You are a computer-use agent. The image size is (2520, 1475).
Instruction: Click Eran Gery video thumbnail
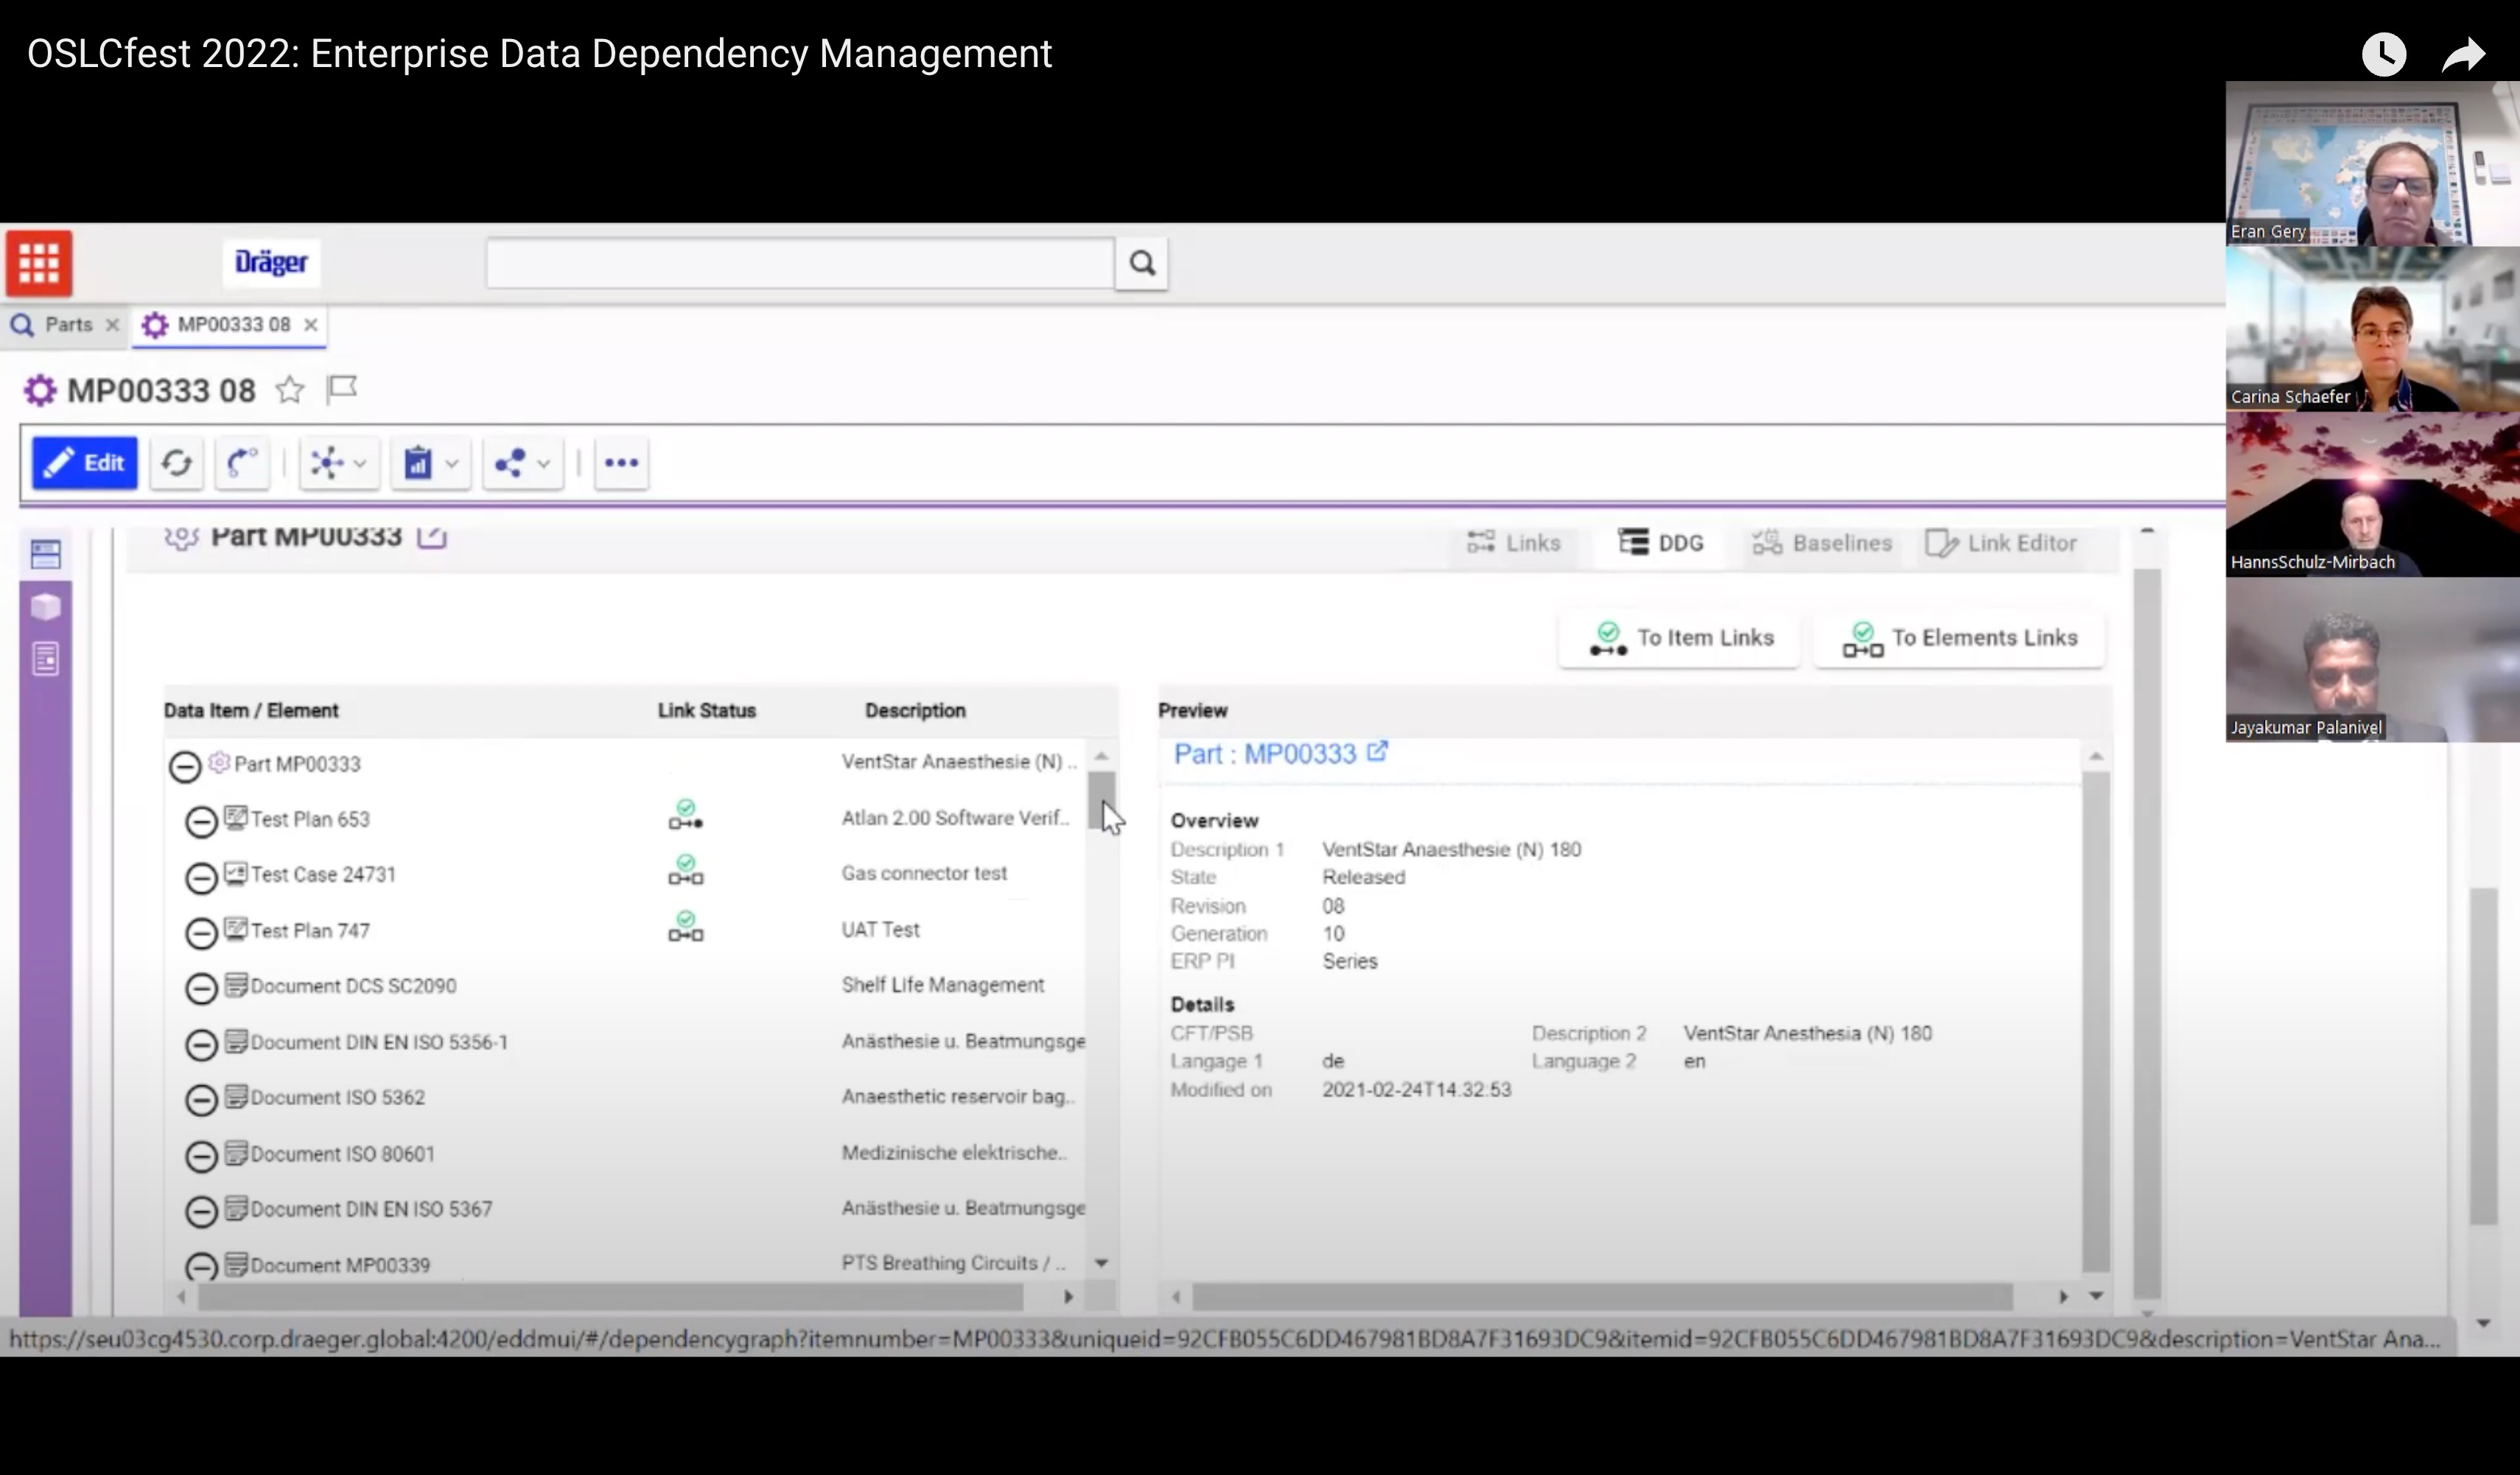coord(2372,163)
